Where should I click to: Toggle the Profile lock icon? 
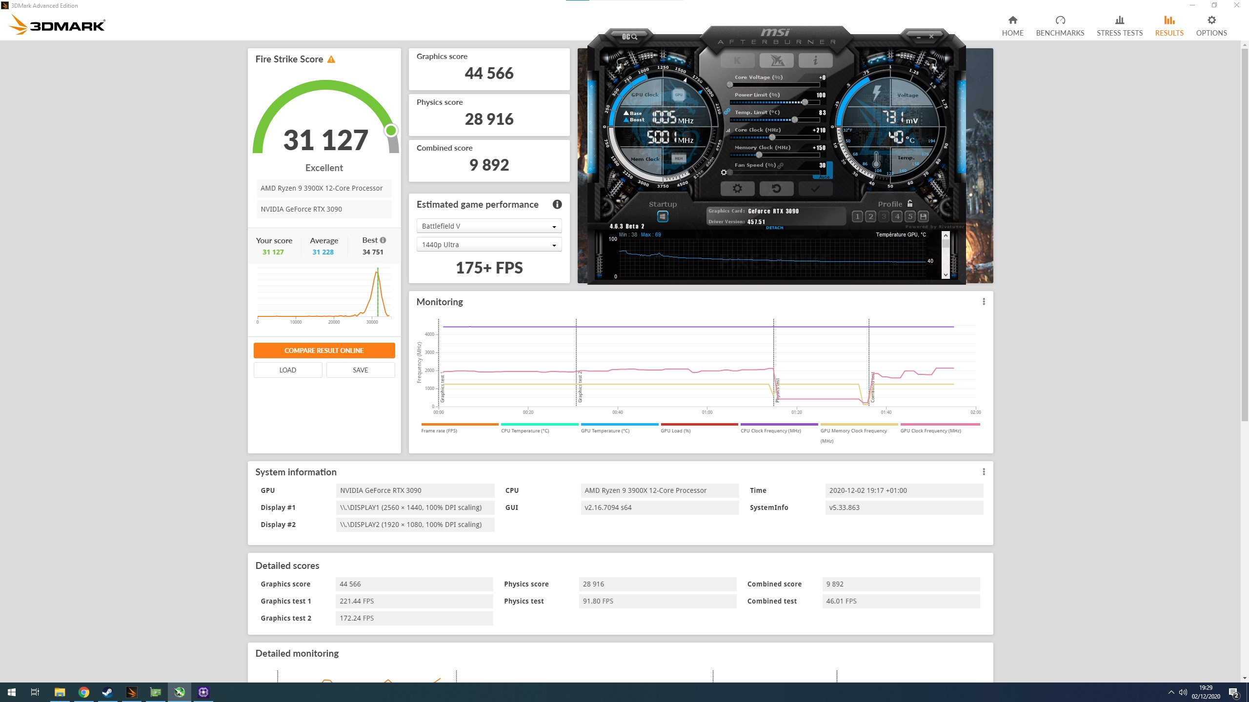[x=910, y=204]
